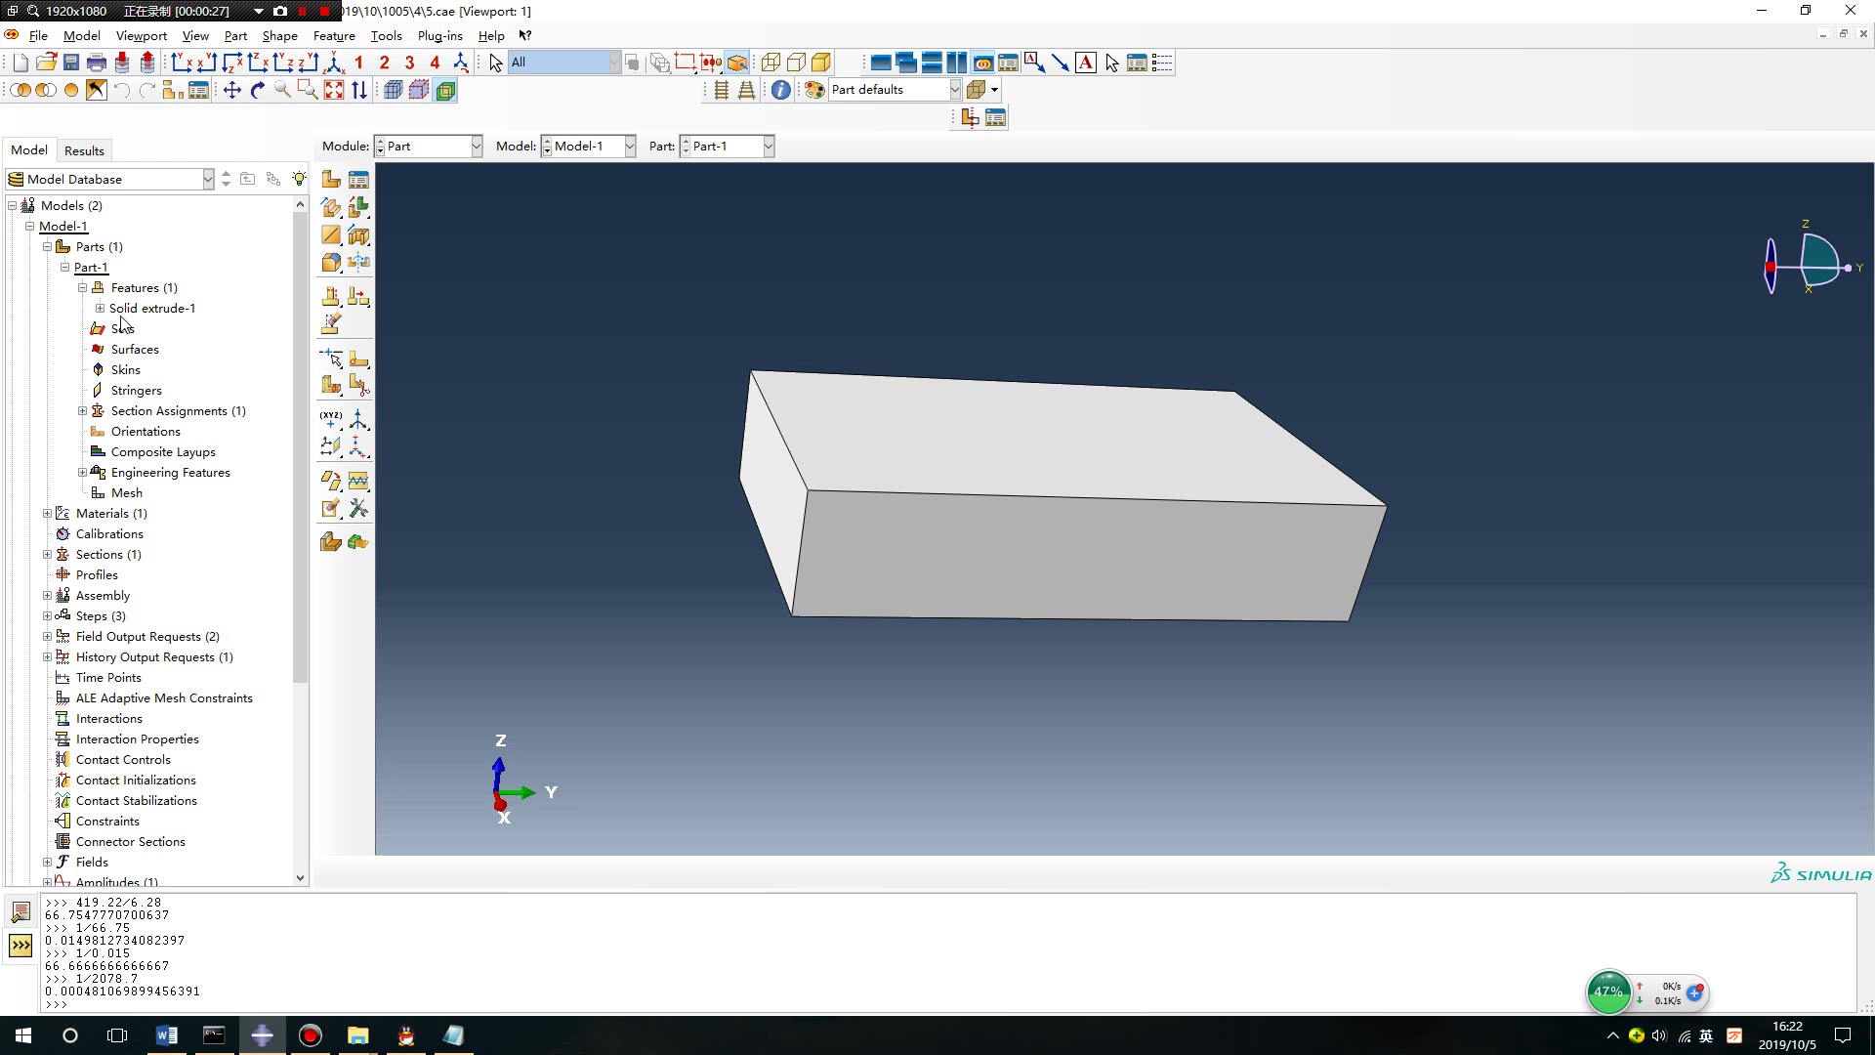This screenshot has width=1875, height=1055.
Task: Click the Auto-fit view icon
Action: (x=334, y=90)
